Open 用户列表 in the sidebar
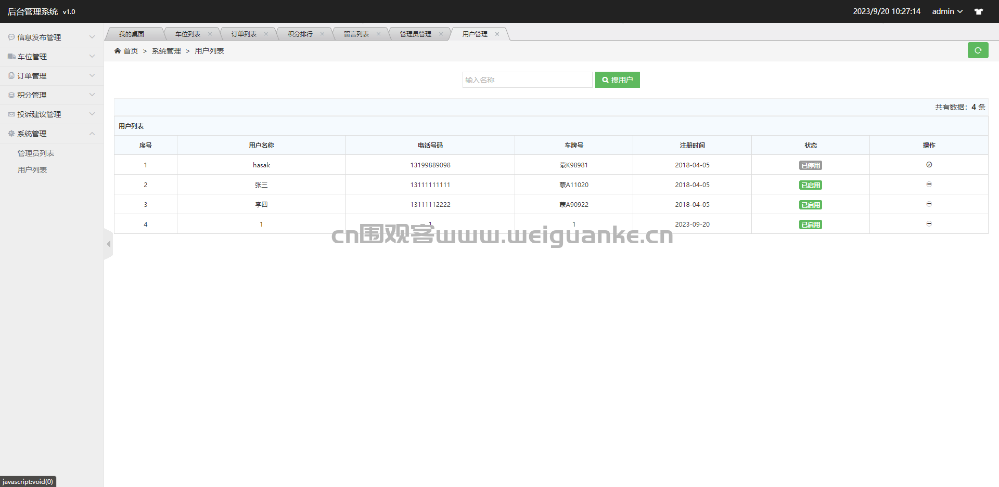This screenshot has height=487, width=999. pos(32,170)
